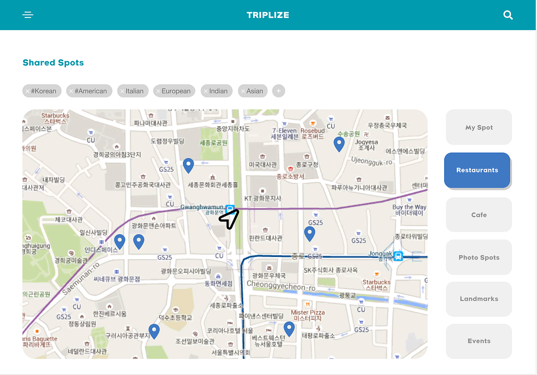
Task: Select the pin below 광화문맨손아파트
Action: tap(139, 242)
